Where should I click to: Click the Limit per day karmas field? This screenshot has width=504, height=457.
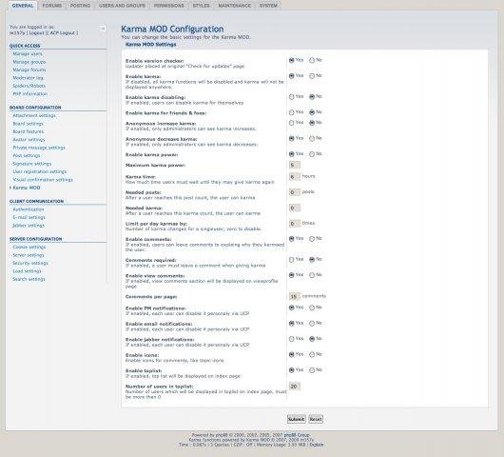pyautogui.click(x=295, y=224)
